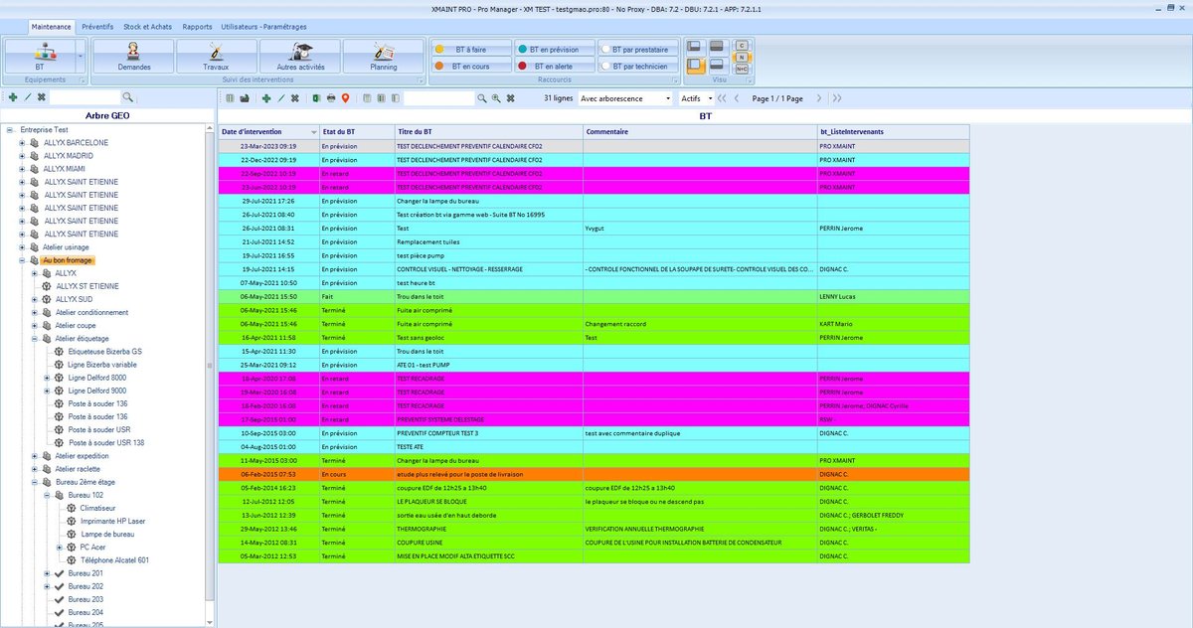Sort by Commentaire column header
Image resolution: width=1193 pixels, height=628 pixels.
coord(700,131)
